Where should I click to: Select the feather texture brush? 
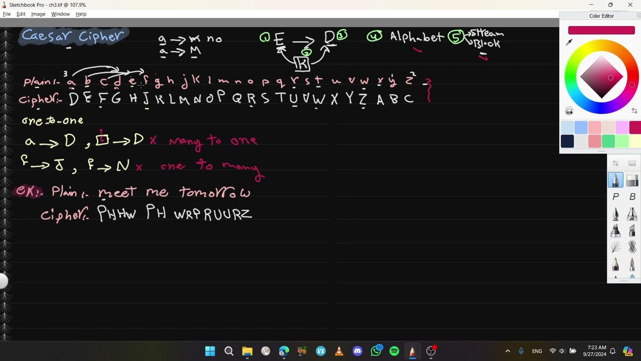tap(615, 247)
